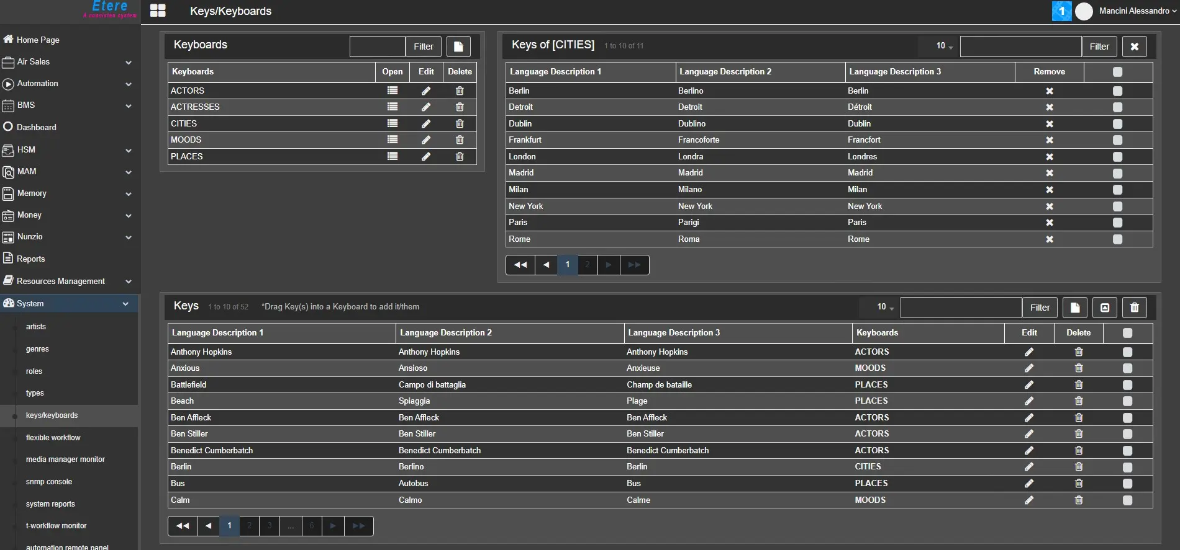Open the key list for ACTORS keyboard
Screen dimensions: 1180x550
(x=392, y=91)
